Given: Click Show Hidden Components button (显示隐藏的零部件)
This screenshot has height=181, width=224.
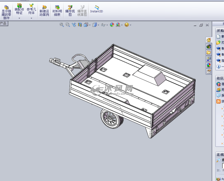Looking at the screenshot, I should click(6, 11).
